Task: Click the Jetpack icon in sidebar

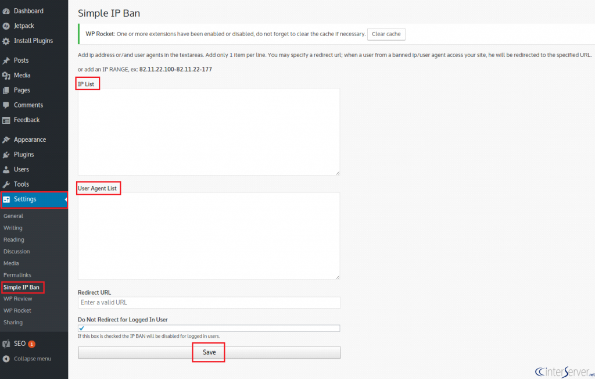Action: (6, 26)
